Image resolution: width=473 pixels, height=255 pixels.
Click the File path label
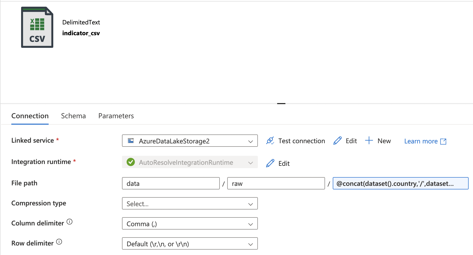click(x=24, y=183)
